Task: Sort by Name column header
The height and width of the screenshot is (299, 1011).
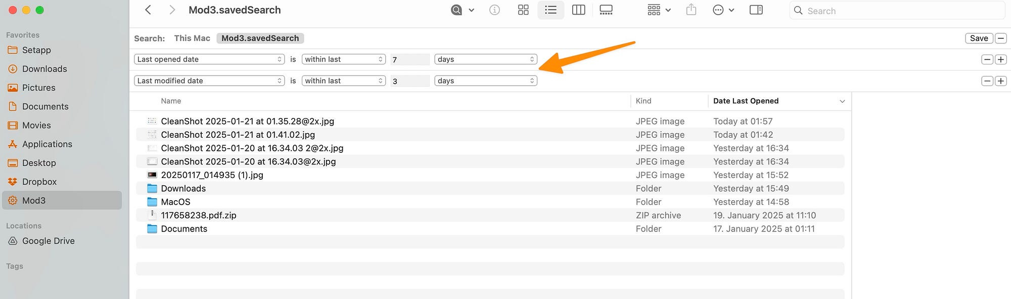Action: 171,101
